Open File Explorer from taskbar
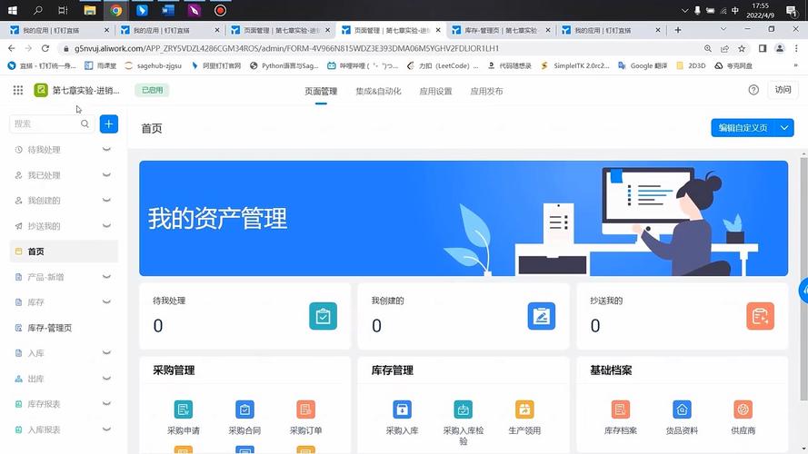Image resolution: width=808 pixels, height=454 pixels. (x=90, y=10)
